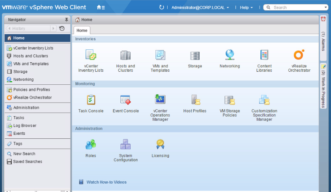This screenshot has width=331, height=192.
Task: Click the home menu icon in header
Action: point(101,7)
